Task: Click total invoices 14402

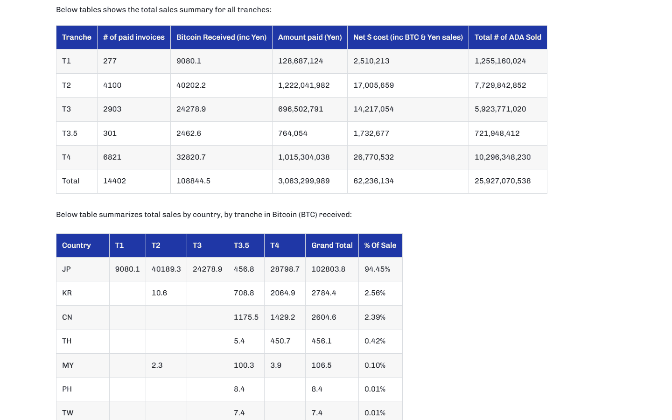Action: coord(114,181)
